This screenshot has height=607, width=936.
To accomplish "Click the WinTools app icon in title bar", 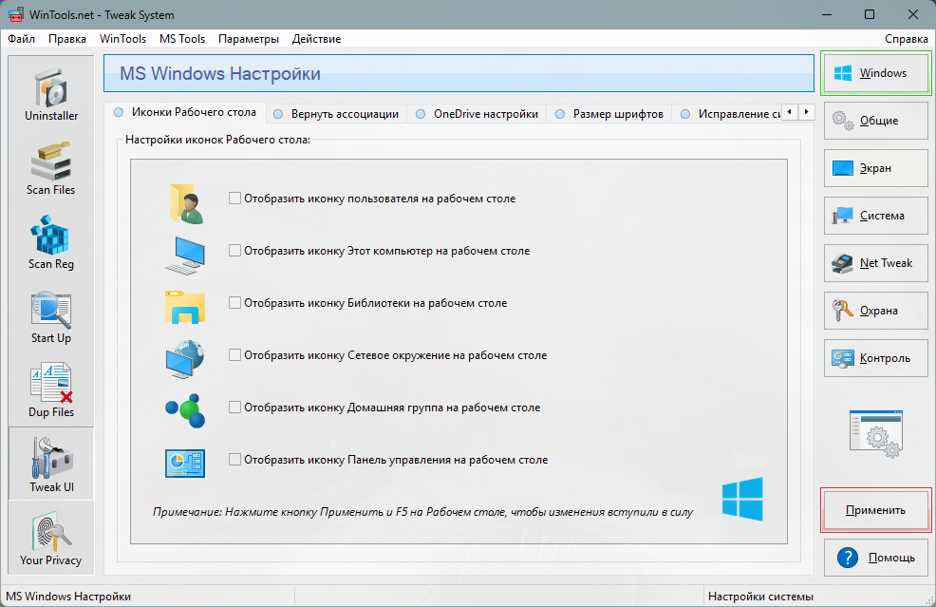I will coord(15,14).
